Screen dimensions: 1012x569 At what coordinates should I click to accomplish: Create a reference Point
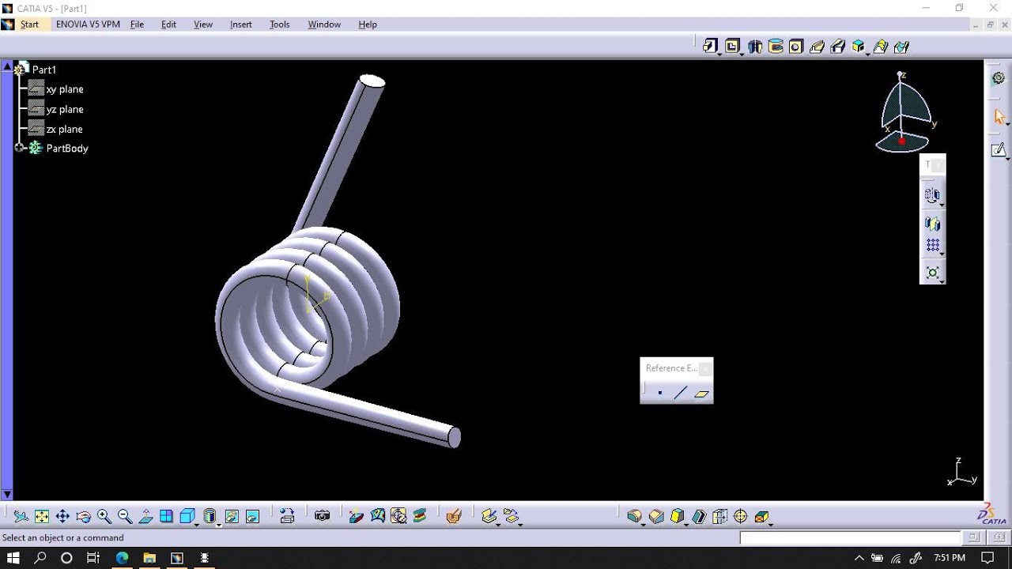tap(659, 393)
